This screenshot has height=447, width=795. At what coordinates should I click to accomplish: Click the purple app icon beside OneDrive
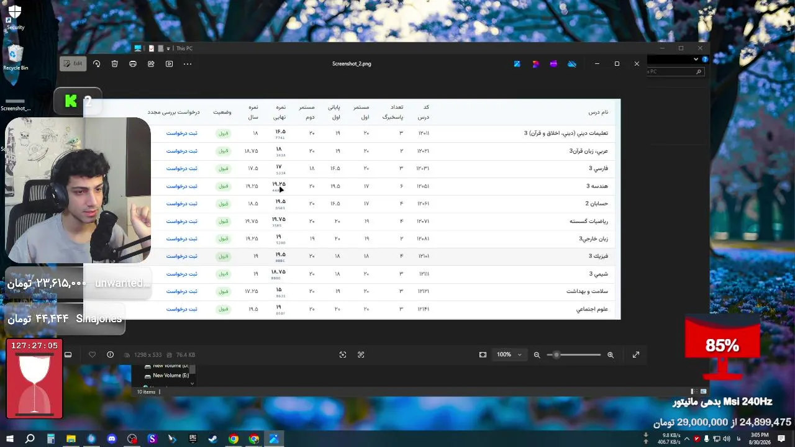coord(553,64)
